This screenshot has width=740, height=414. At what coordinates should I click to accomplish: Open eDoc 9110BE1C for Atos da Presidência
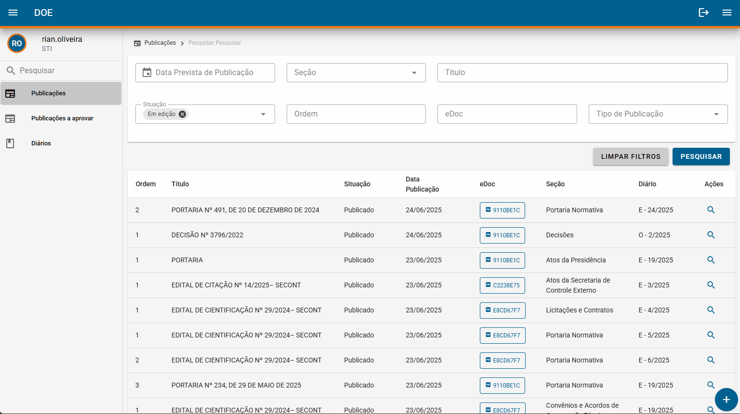(x=502, y=260)
